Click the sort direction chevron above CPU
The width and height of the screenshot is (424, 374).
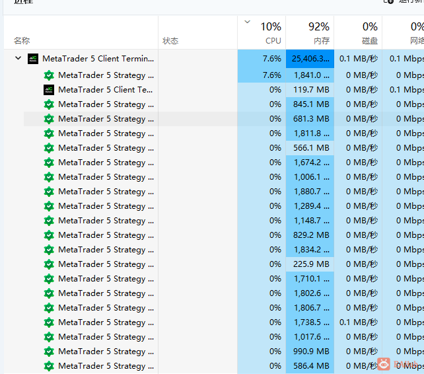point(247,22)
